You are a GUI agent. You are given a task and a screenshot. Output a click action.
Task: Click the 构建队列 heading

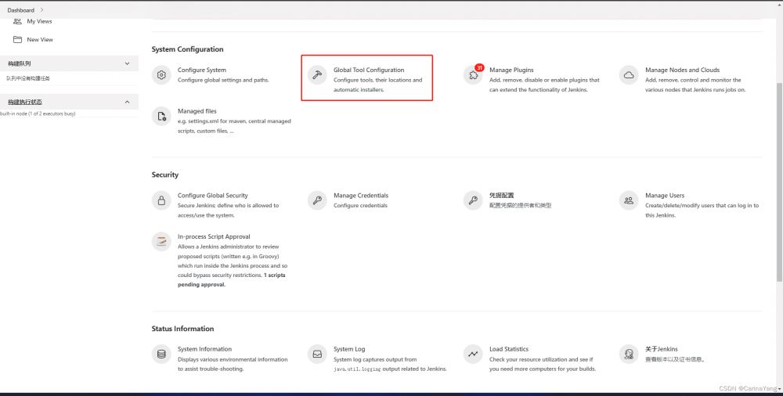tap(20, 63)
